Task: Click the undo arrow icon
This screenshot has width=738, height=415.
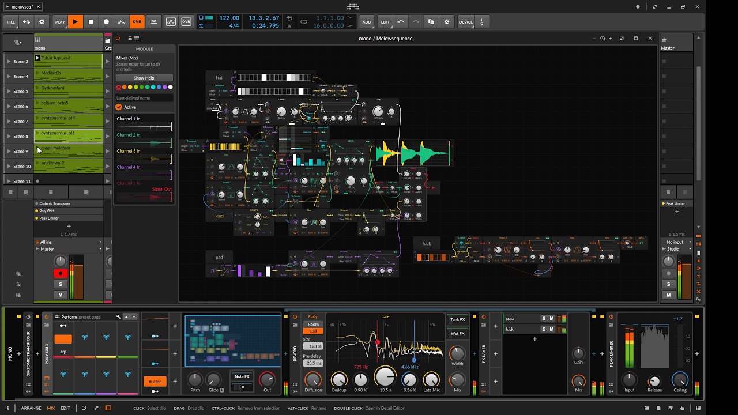Action: point(401,22)
